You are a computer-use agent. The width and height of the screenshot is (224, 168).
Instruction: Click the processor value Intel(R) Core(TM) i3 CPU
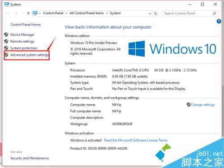pyautogui.click(x=130, y=70)
